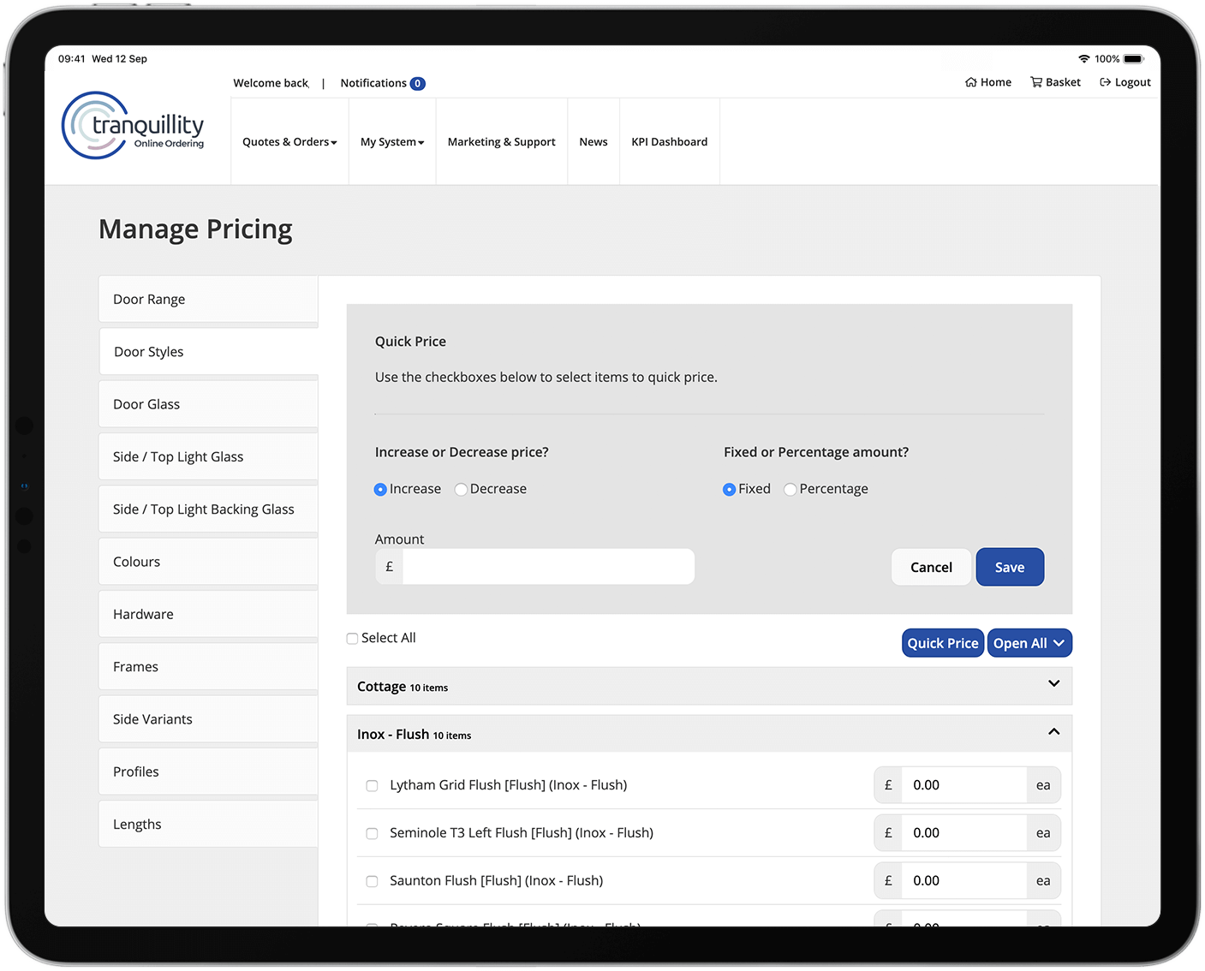Collapse the Inox - Flush section
1205x971 pixels.
[x=709, y=734]
